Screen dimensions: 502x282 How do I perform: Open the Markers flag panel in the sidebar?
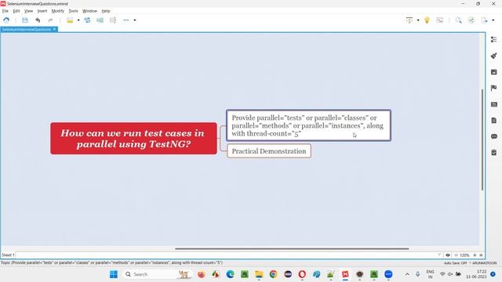(x=493, y=88)
